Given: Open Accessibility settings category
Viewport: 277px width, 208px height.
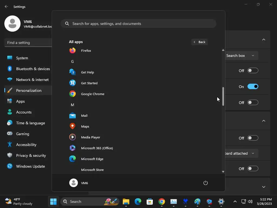Looking at the screenshot, I should pos(28,145).
